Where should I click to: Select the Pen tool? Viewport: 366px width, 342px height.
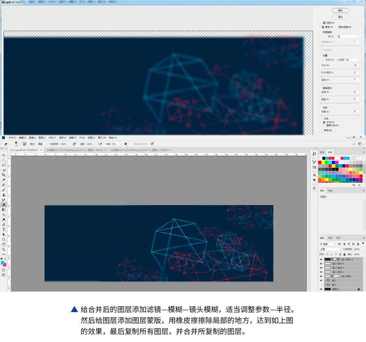point(4,225)
